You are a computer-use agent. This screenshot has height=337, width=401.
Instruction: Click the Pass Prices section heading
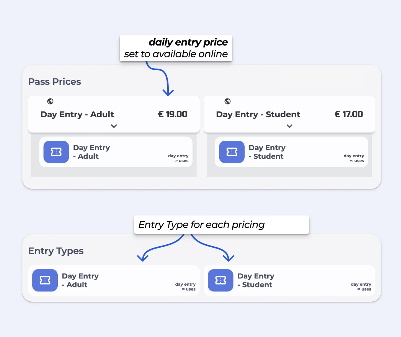(x=55, y=82)
